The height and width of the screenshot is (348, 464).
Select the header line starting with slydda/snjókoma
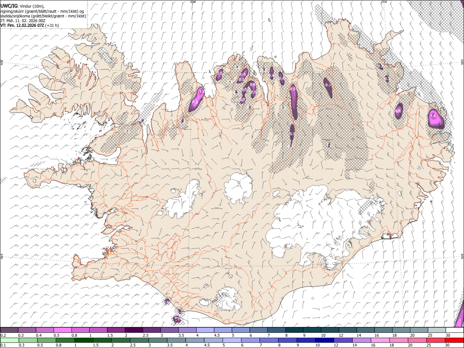click(43, 16)
